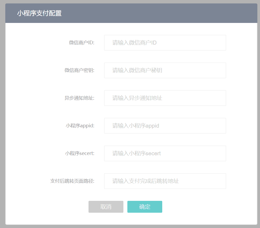The image size is (260, 228).
Task: Click the 微信商户密钥: label
Action: tap(80, 70)
